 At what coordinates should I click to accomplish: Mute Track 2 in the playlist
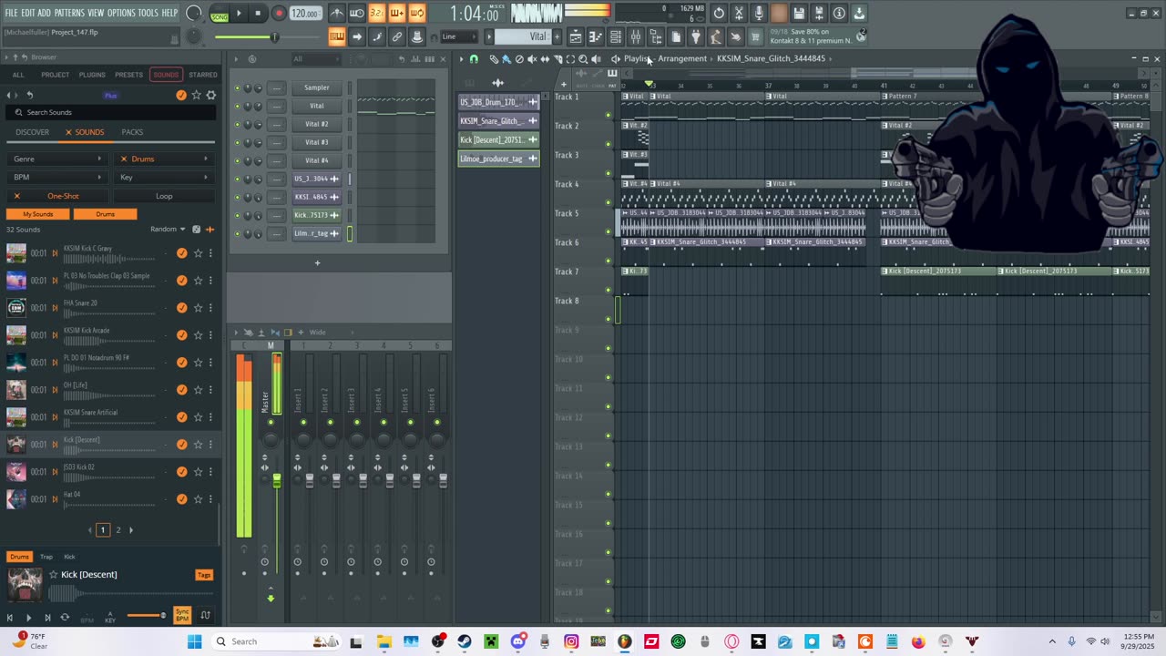click(x=609, y=144)
